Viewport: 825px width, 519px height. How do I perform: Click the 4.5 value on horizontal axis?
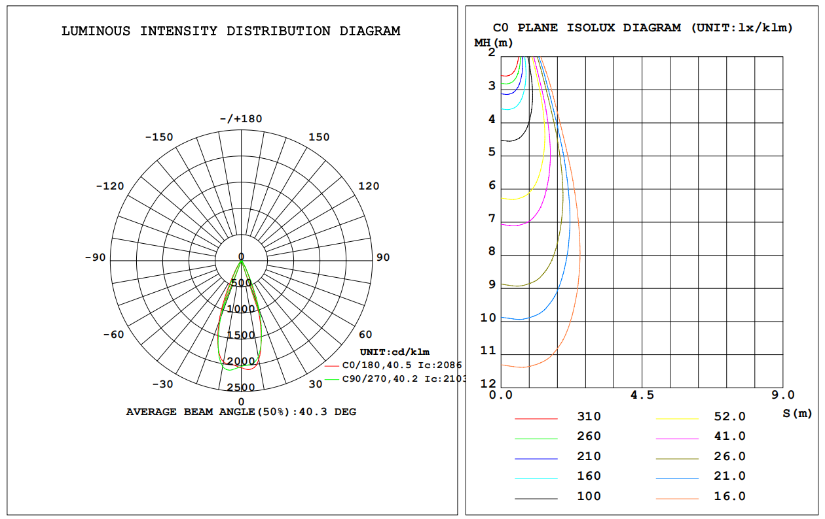(642, 395)
